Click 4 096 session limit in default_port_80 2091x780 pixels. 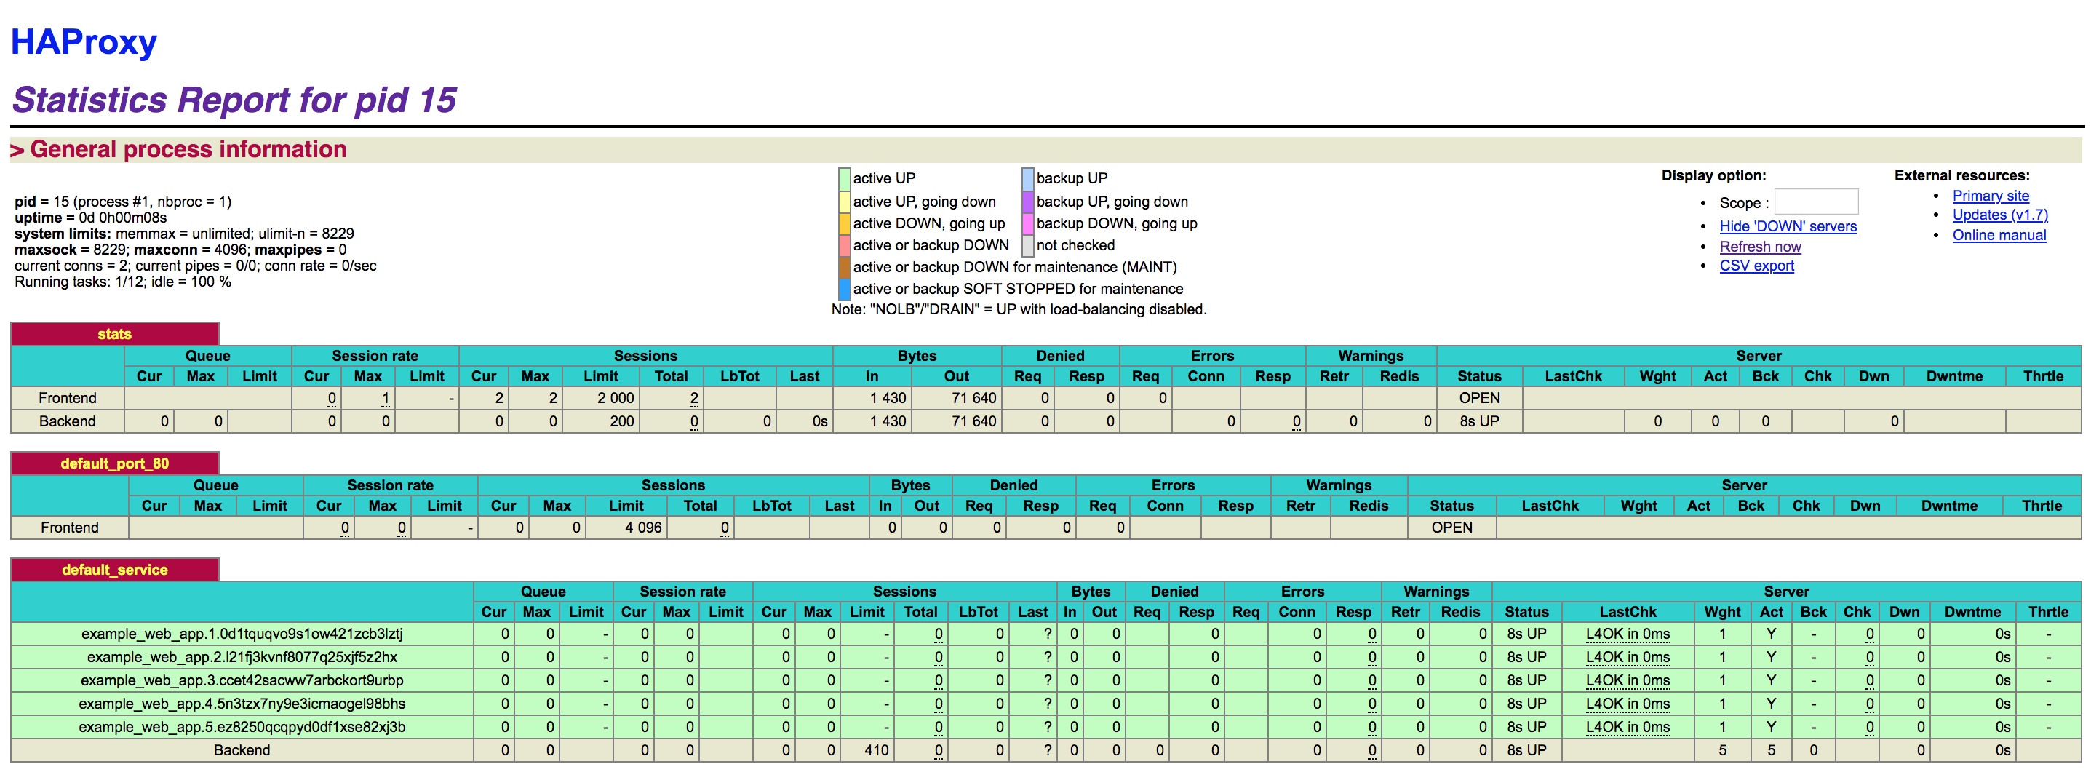tap(643, 528)
